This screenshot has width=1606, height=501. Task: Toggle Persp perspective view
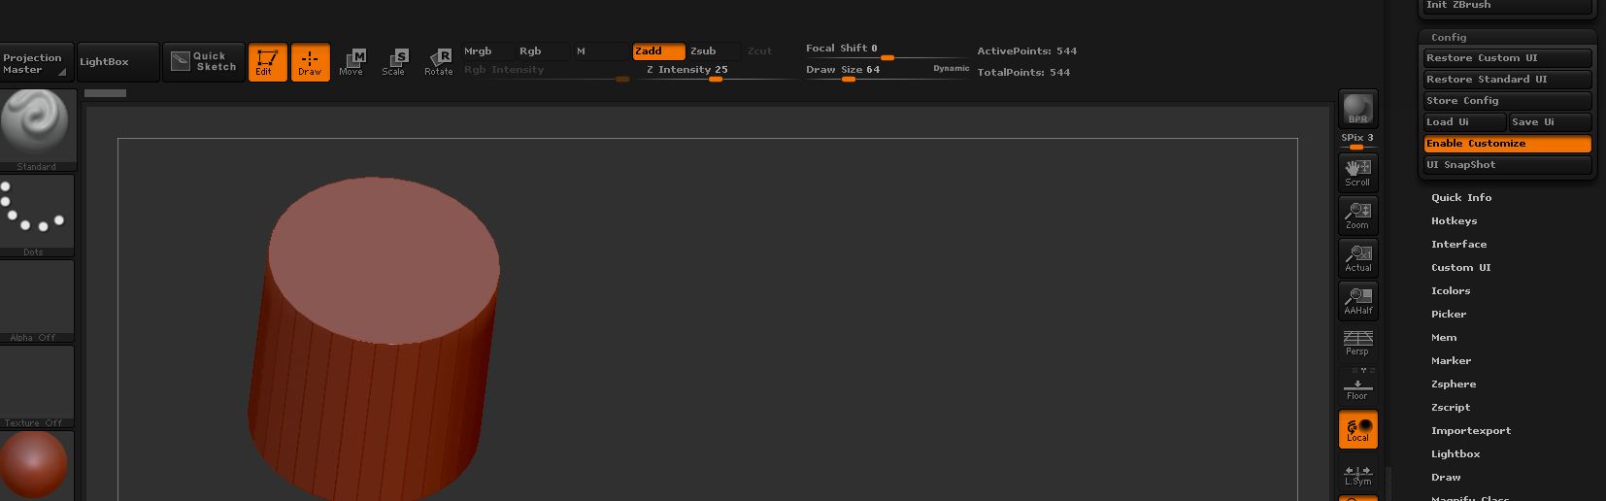coord(1357,343)
